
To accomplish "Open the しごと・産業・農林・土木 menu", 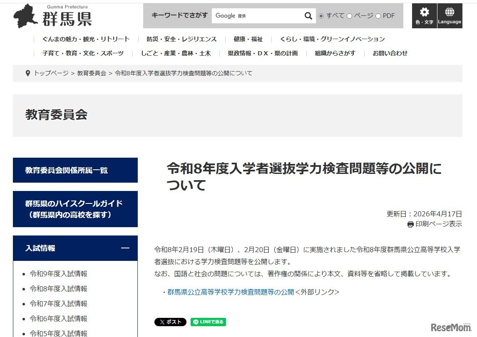I will coord(176,53).
